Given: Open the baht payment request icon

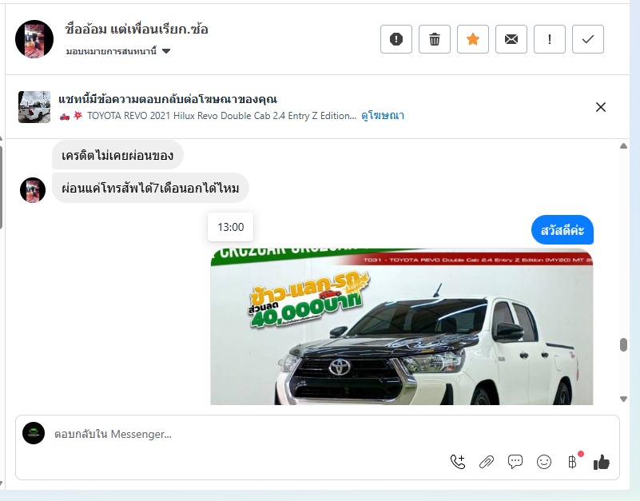Looking at the screenshot, I should click(572, 462).
